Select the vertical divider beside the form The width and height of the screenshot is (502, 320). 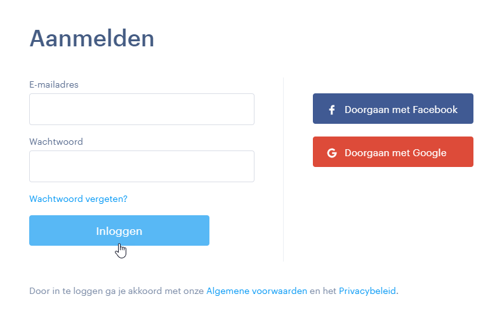[x=283, y=170]
